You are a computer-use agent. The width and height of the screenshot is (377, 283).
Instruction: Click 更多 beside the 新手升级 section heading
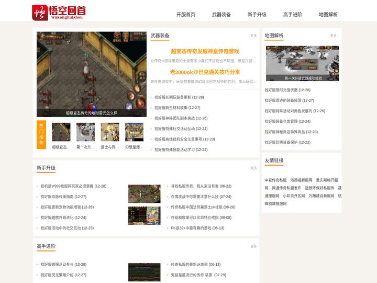253,168
